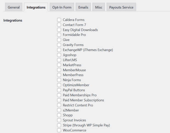Enable ExchangeWP (iThemes Exchange) integration
Image resolution: width=170 pixels, height=133 pixels.
(x=59, y=50)
